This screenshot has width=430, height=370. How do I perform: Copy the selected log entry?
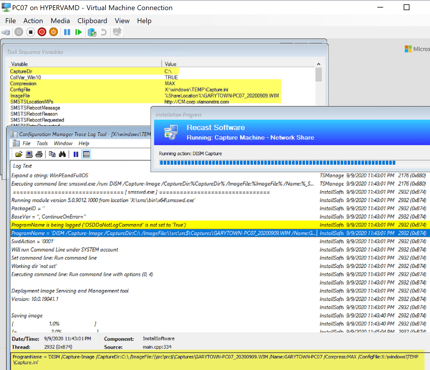(x=52, y=154)
